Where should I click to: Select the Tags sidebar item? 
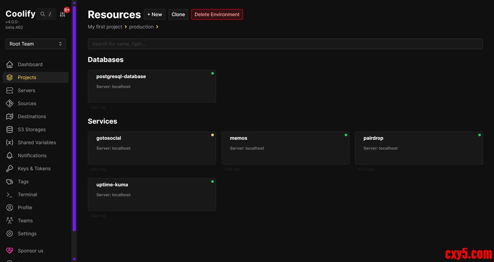(x=23, y=182)
